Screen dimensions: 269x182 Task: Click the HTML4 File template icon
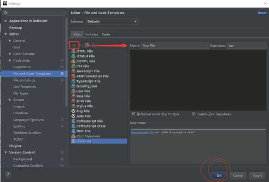[73, 56]
